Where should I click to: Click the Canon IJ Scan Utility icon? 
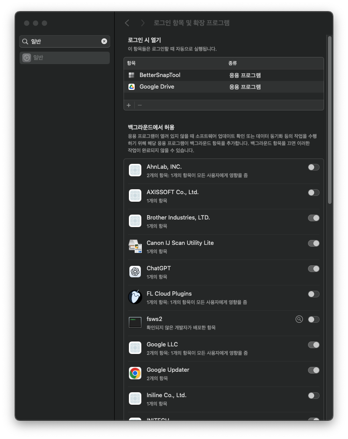(135, 246)
